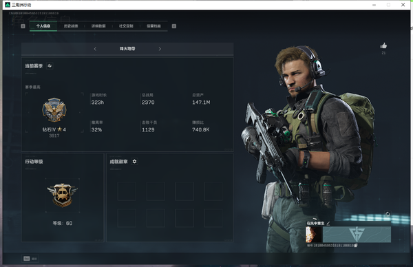Viewport: 413px width, 267px height.
Task: Click the diamond rank emblem
Action: (x=54, y=109)
